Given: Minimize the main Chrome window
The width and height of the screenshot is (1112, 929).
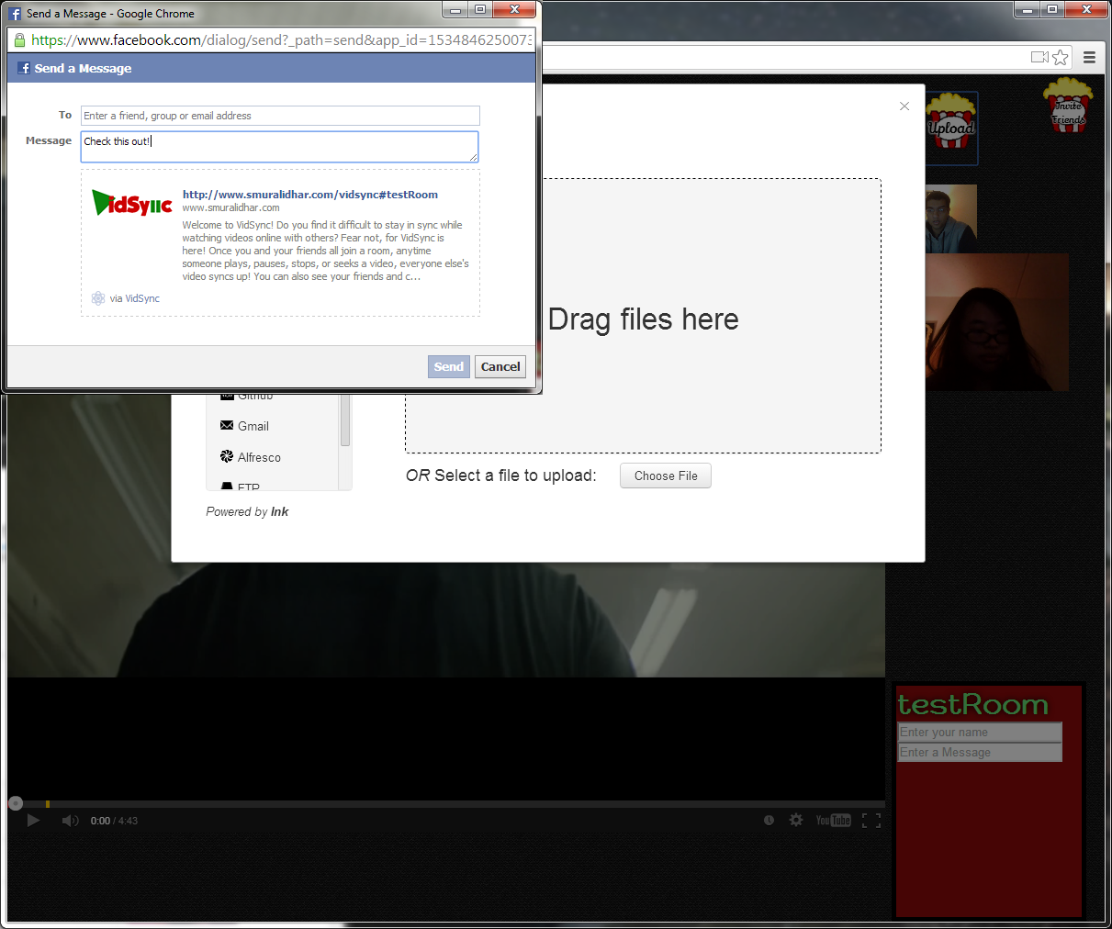Looking at the screenshot, I should 1028,9.
